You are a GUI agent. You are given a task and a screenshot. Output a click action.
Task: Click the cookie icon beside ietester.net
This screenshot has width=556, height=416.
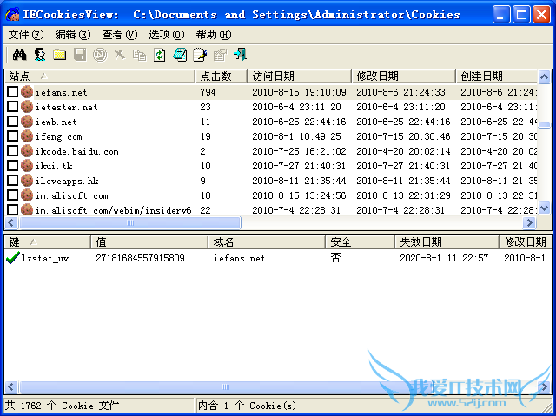coord(27,107)
